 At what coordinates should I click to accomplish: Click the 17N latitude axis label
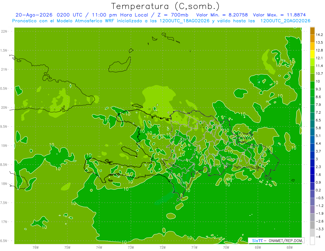(x=4, y=222)
